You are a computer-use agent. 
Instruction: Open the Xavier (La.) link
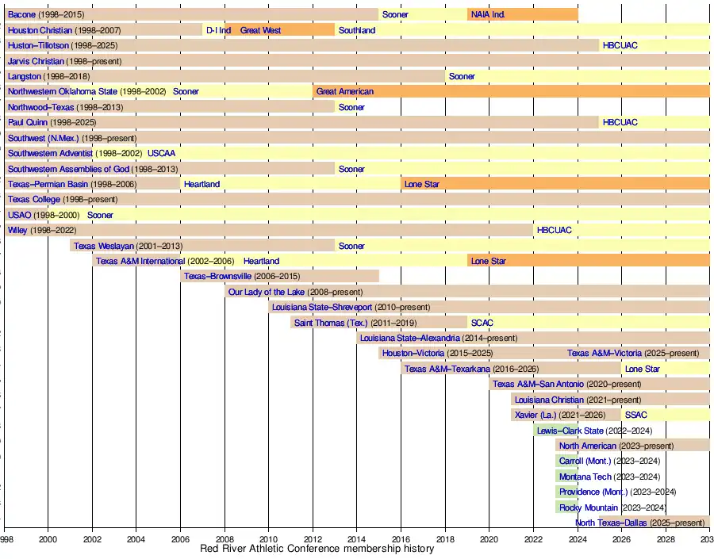(535, 415)
